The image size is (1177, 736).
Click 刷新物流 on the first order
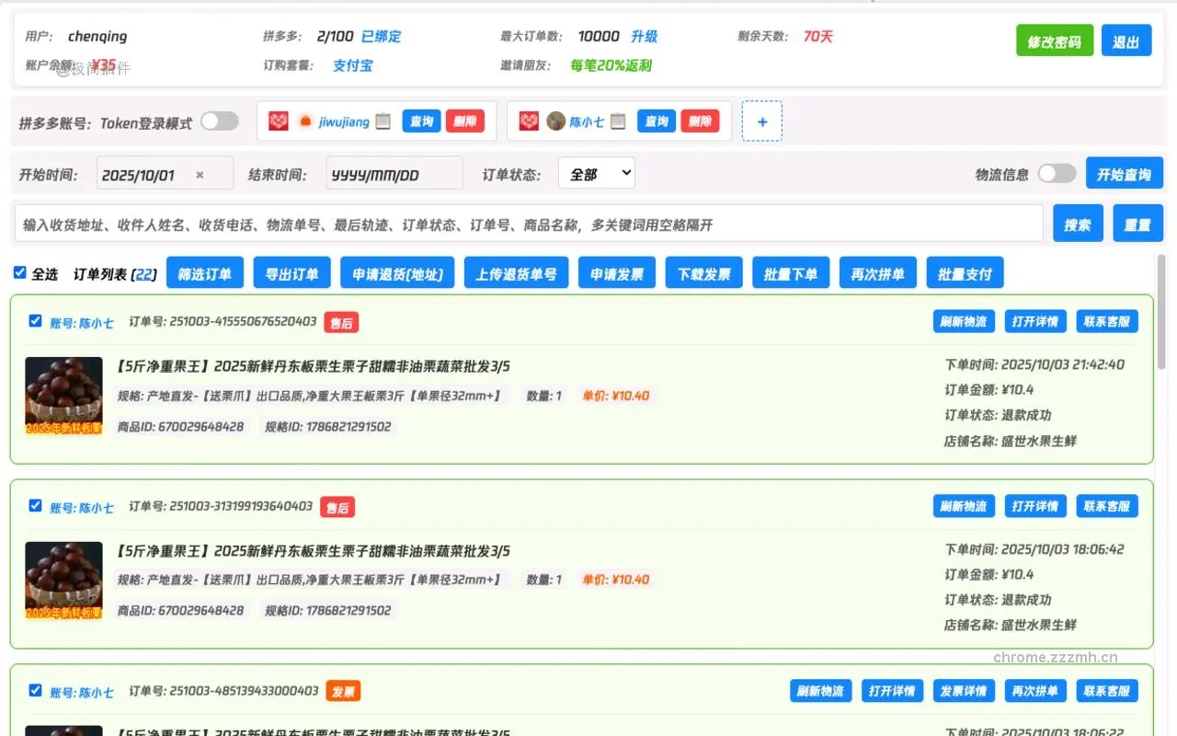click(964, 321)
